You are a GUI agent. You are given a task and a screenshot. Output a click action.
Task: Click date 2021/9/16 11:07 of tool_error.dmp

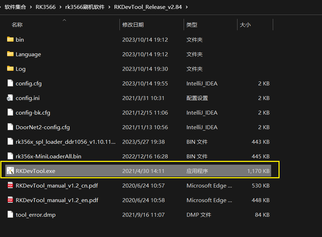point(143,215)
